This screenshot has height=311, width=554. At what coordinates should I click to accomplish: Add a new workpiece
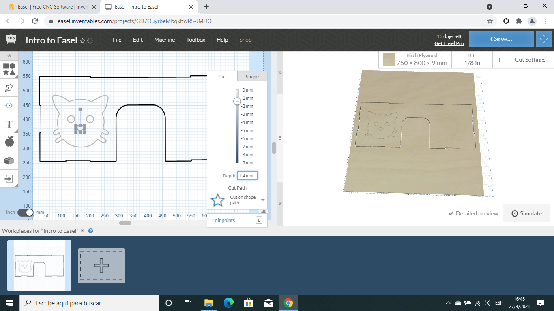click(x=101, y=266)
